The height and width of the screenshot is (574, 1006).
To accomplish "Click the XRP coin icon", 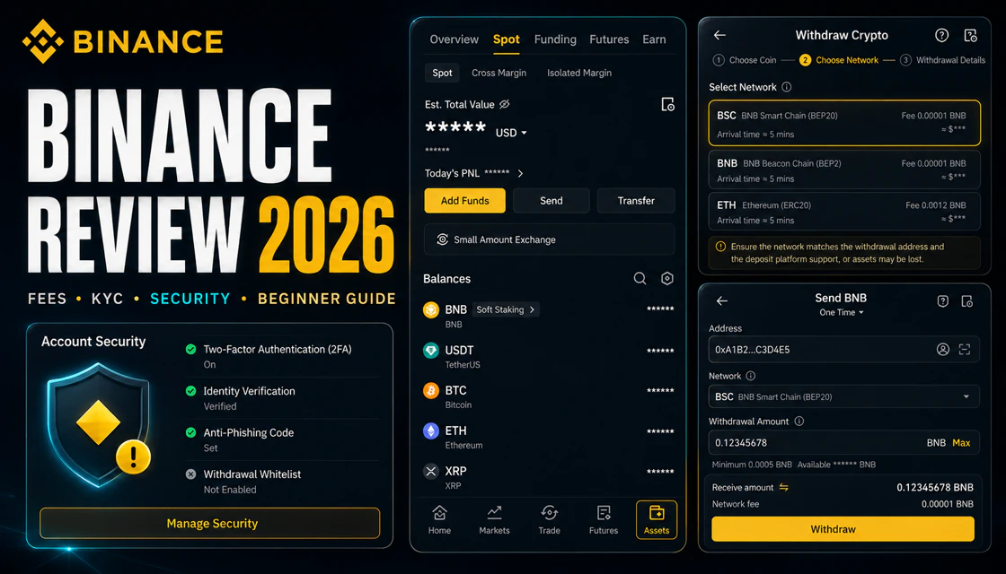I will (431, 472).
